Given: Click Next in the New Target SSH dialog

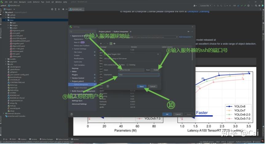Looking at the screenshot, I should point(142,86).
